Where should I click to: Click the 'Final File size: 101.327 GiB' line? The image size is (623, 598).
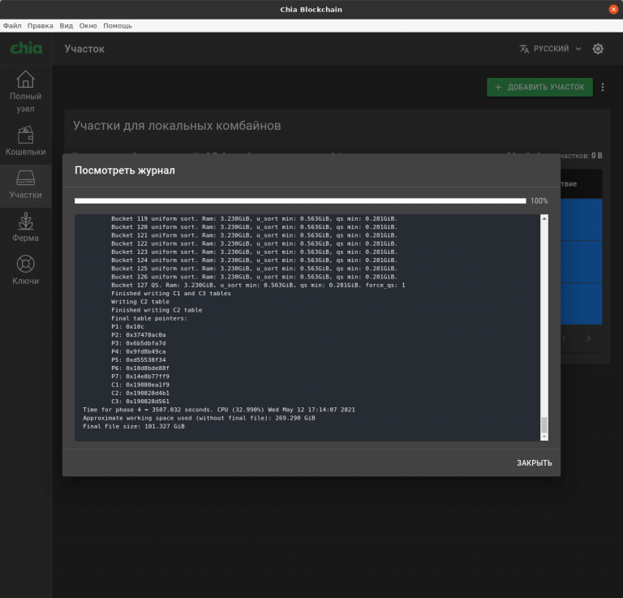point(134,426)
